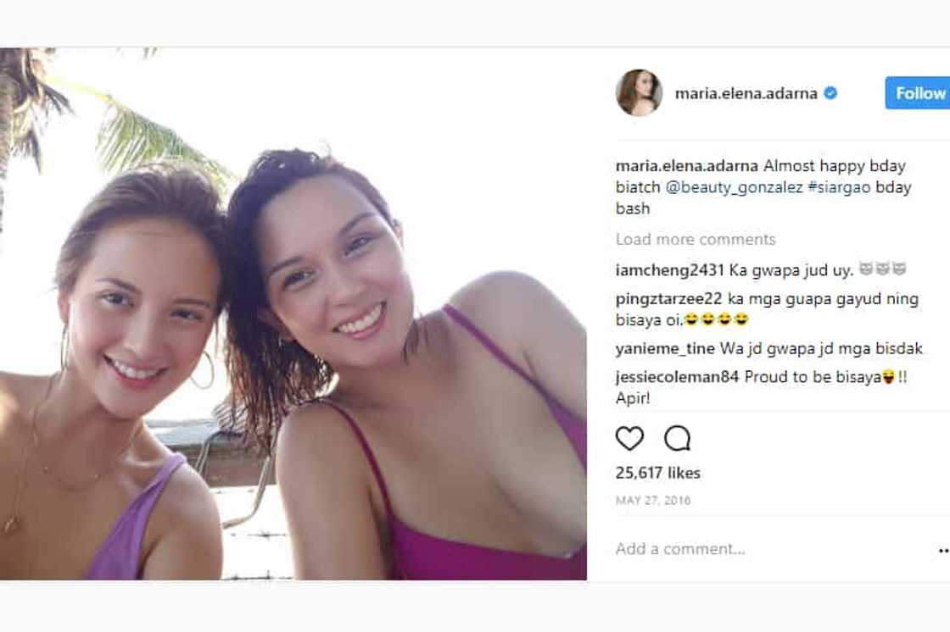Visit commenter iamcheng2431's profile
Viewport: 950px width, 632px height.
coord(669,270)
